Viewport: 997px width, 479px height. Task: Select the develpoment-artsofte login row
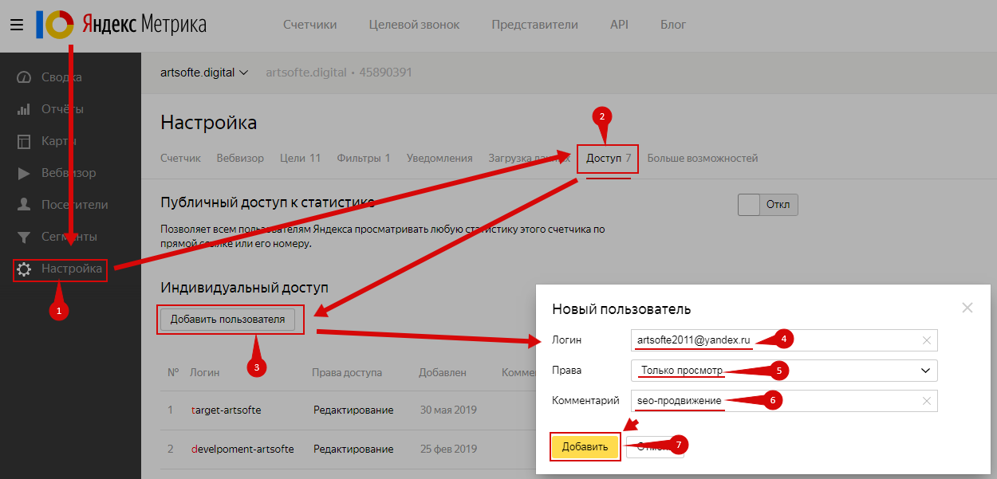pos(242,449)
